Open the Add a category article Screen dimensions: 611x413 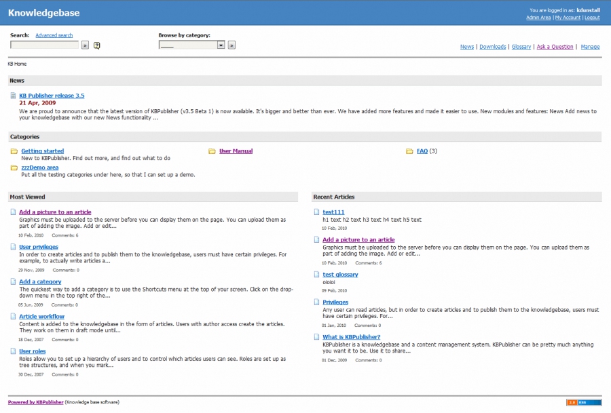pyautogui.click(x=40, y=282)
